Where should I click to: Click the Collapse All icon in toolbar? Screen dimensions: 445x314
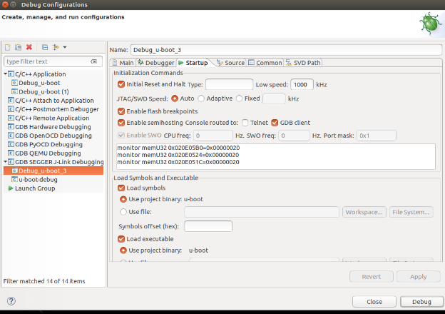[45, 47]
